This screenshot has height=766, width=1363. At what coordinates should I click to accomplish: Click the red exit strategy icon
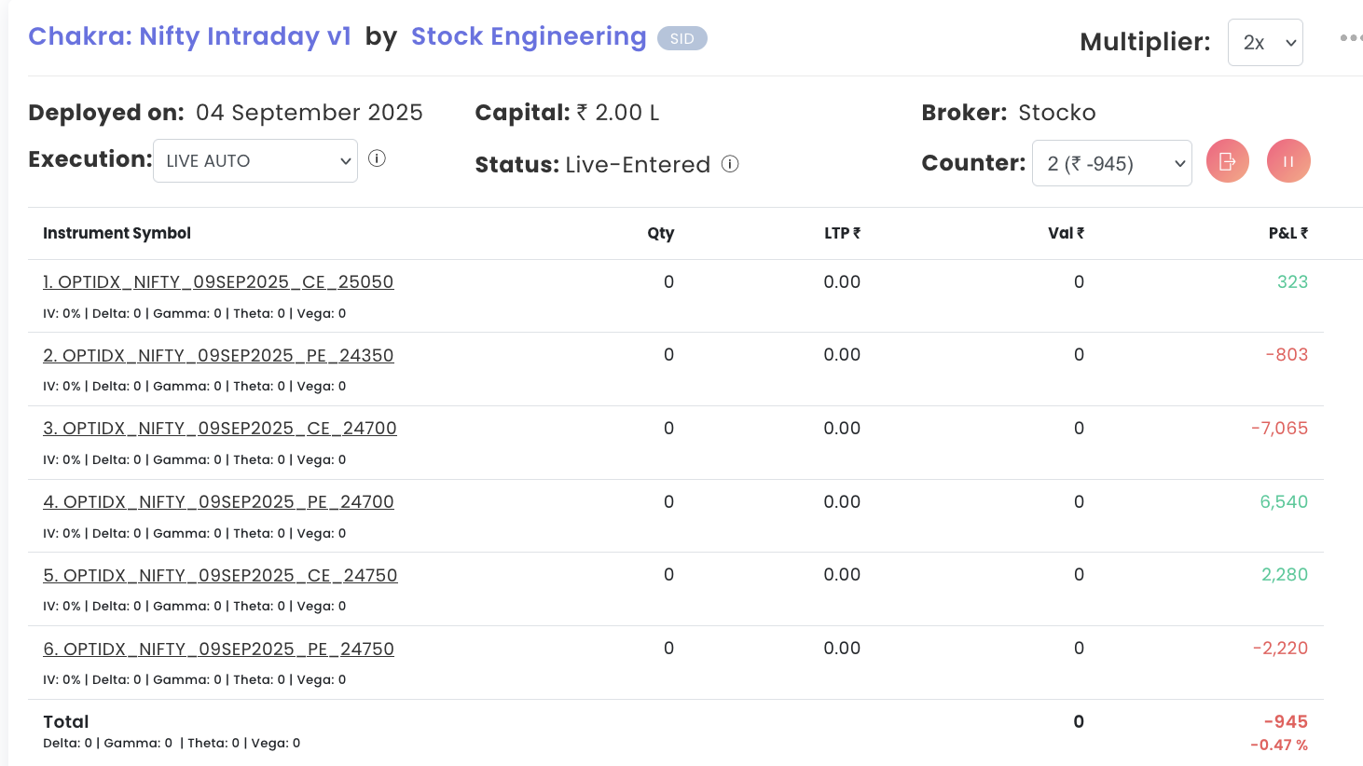tap(1227, 161)
